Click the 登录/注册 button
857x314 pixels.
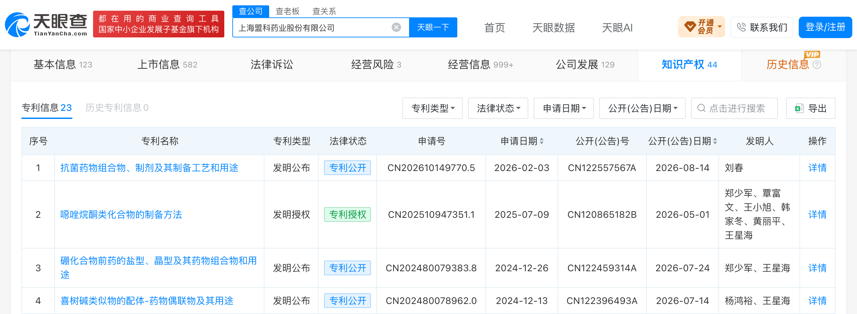pyautogui.click(x=825, y=27)
